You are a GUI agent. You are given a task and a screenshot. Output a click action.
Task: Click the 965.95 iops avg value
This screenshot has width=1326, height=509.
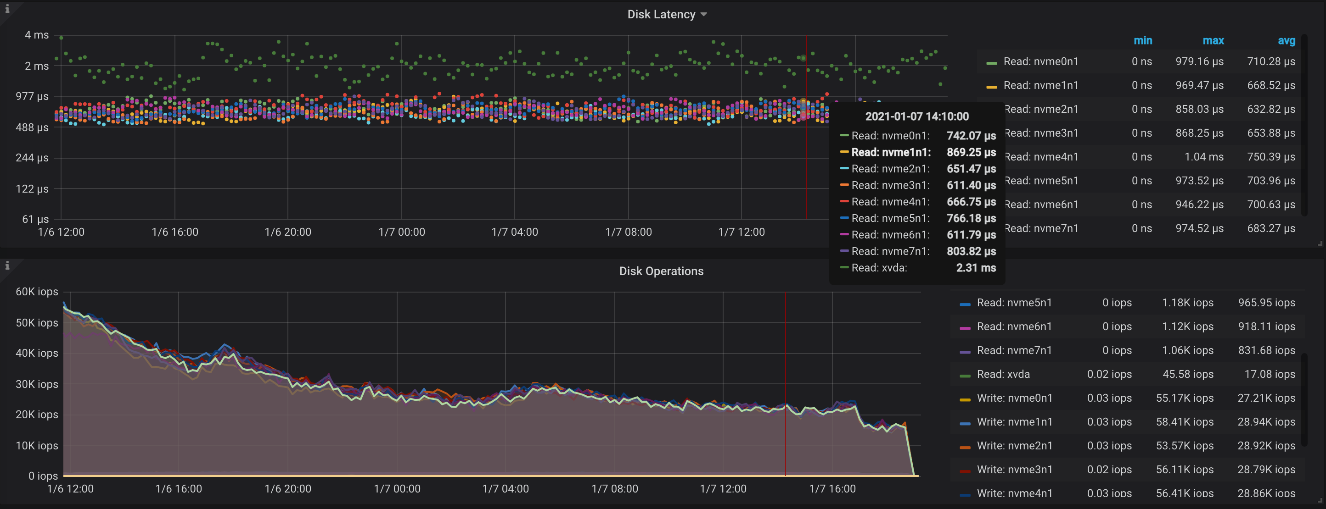1266,303
